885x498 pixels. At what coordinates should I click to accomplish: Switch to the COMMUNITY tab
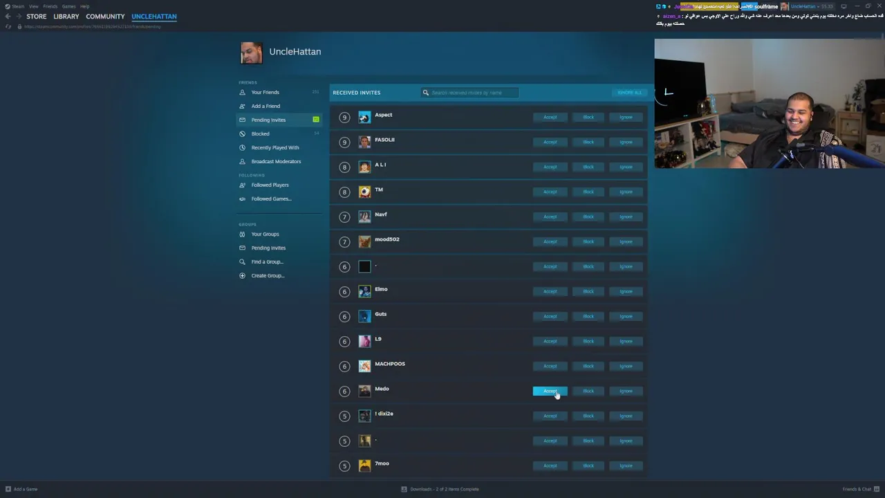point(105,16)
